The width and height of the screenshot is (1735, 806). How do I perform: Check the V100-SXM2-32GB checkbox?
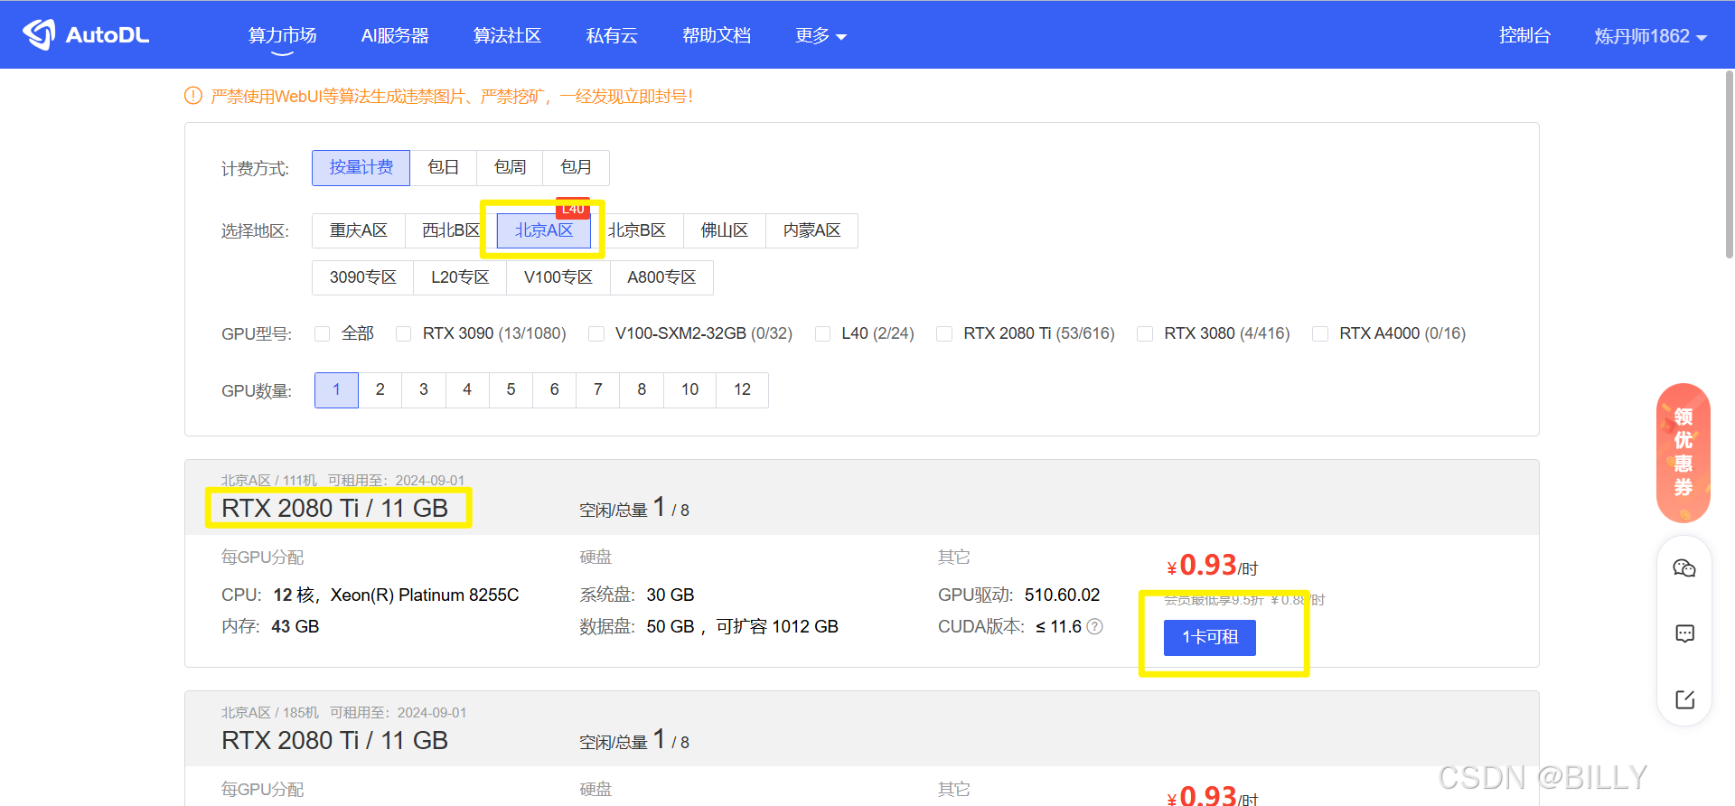tap(596, 333)
